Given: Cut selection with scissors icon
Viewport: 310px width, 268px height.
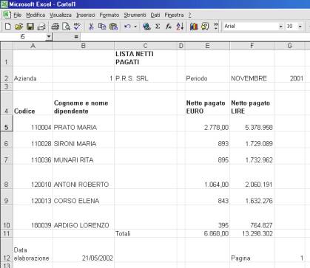Looking at the screenshot, I should coord(91,26).
